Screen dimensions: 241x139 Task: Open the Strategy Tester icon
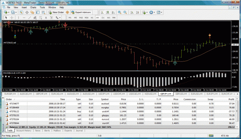[43, 12]
